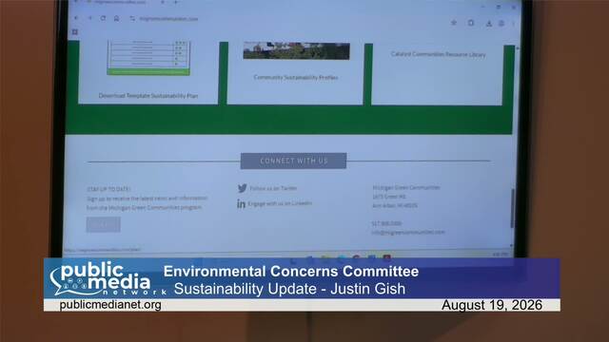Open the apps grid bookmark icon
Image resolution: width=609 pixels, height=342 pixels.
point(75,31)
